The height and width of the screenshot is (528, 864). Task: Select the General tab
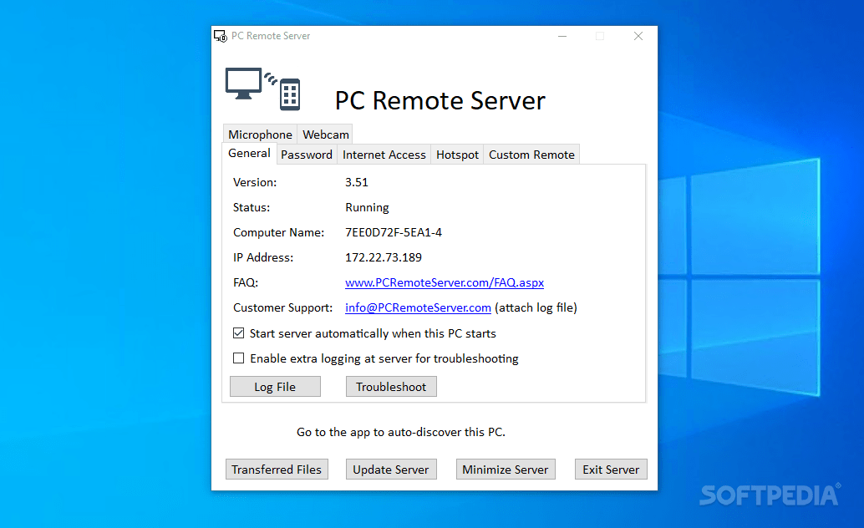[x=249, y=153]
